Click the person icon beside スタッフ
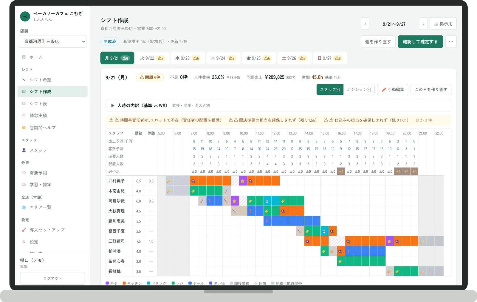This screenshot has width=477, height=302. tap(24, 150)
